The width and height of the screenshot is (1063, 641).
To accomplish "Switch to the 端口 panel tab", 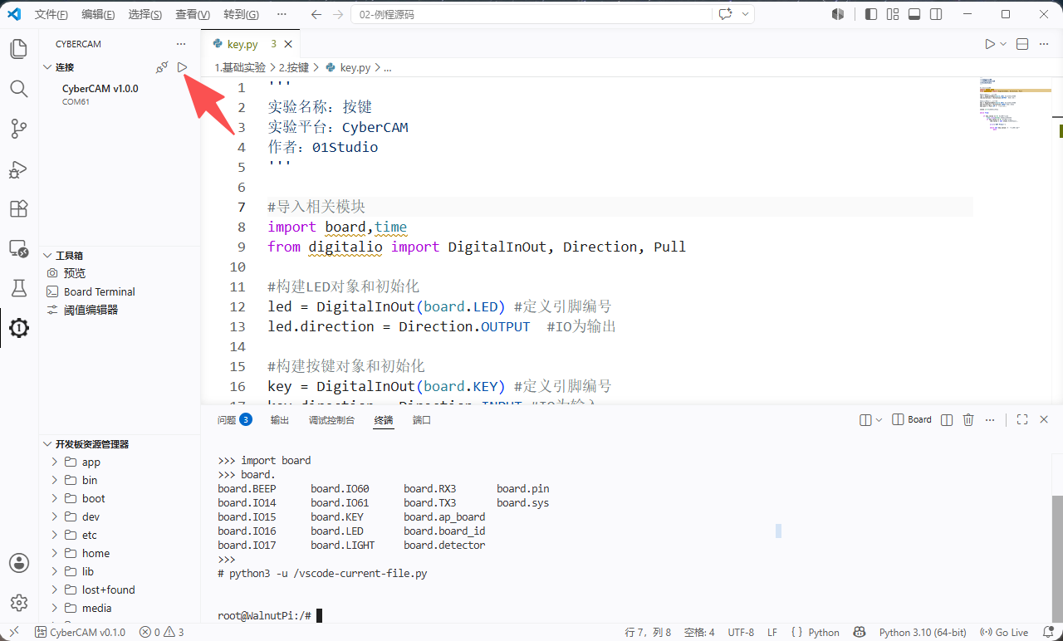I will coord(422,420).
